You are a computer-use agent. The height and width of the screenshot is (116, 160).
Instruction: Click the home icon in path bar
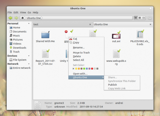(x=23, y=18)
